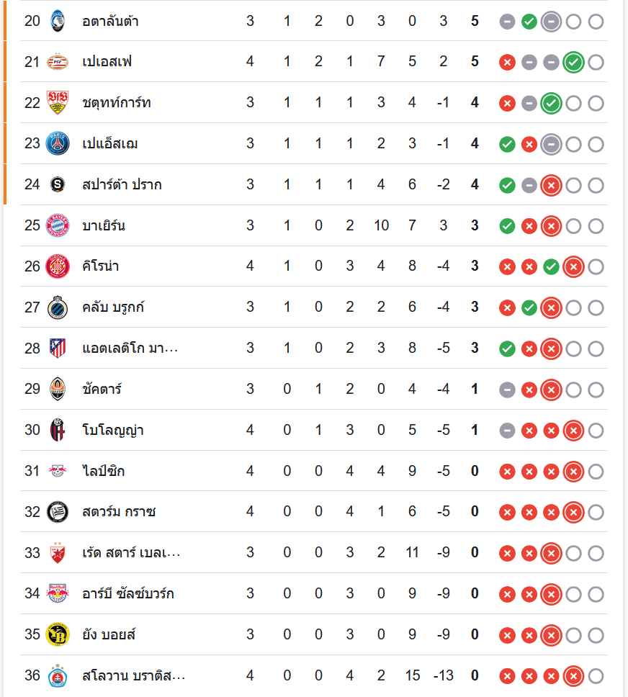The height and width of the screenshot is (697, 628).
Task: Click the Atletico Madrid crest
Action: [57, 348]
